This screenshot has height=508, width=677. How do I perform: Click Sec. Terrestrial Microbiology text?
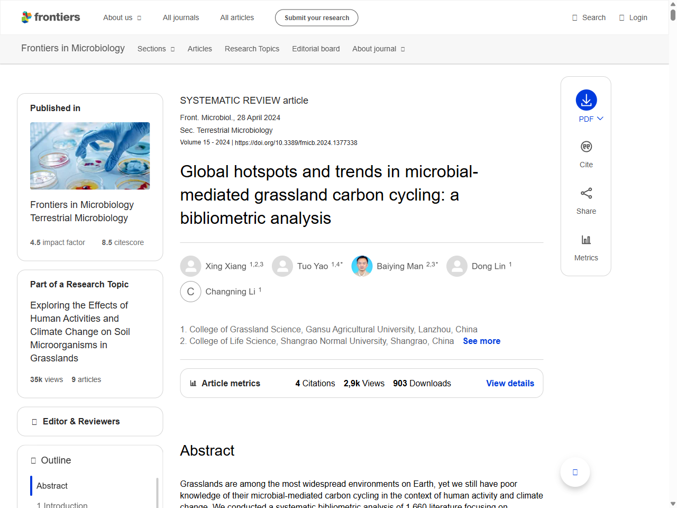point(226,130)
